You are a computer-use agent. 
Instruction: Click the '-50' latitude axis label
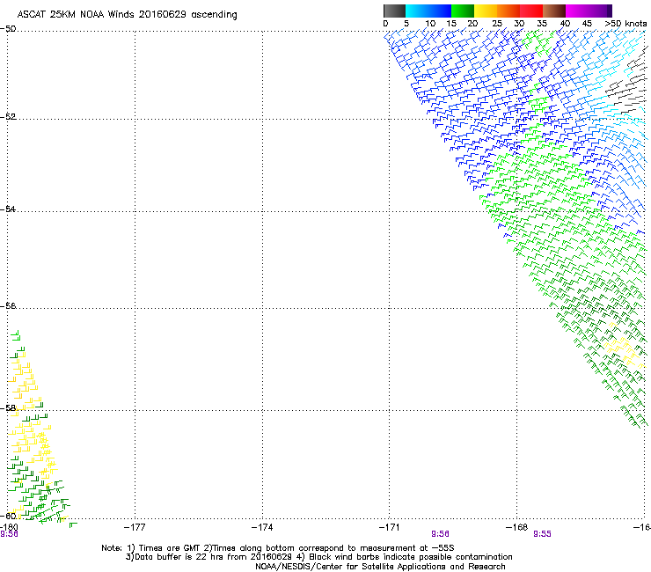tap(8, 29)
